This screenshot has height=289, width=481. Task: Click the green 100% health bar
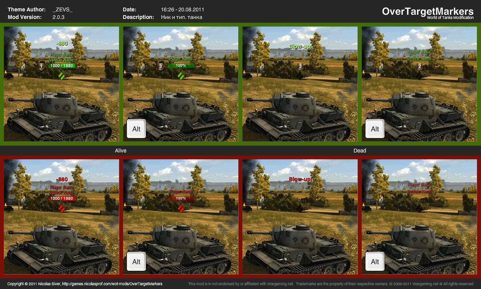(x=181, y=66)
